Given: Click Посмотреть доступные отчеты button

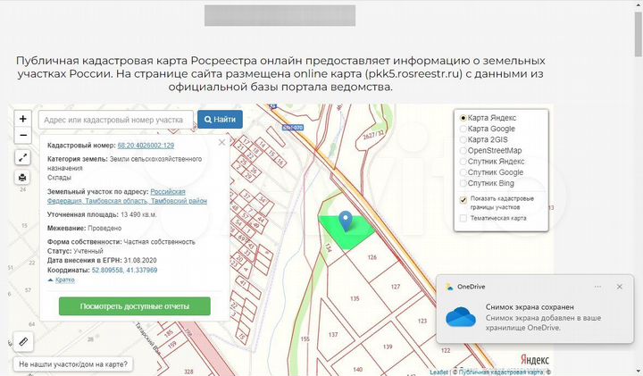Looking at the screenshot, I should (135, 306).
